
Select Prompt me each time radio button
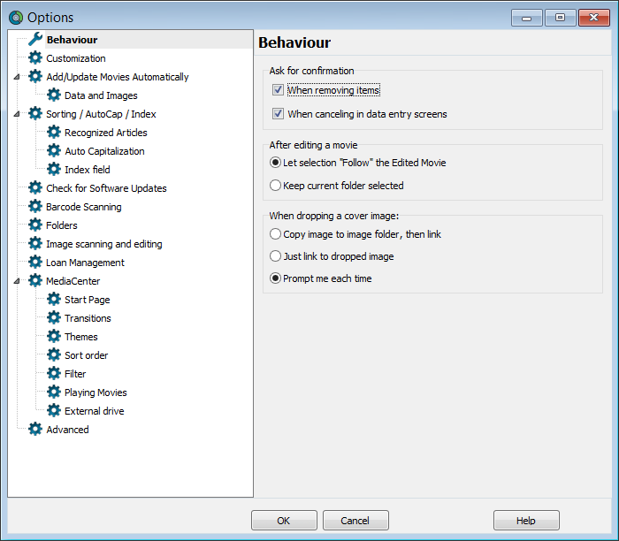click(x=275, y=278)
